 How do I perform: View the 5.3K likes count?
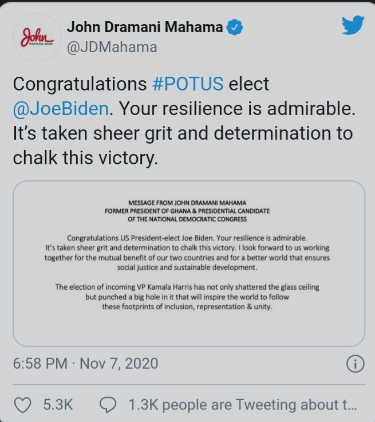(58, 405)
